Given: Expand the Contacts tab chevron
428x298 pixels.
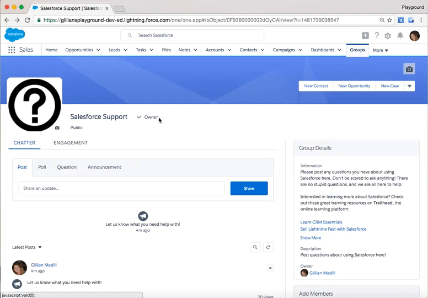Looking at the screenshot, I should click(x=263, y=50).
